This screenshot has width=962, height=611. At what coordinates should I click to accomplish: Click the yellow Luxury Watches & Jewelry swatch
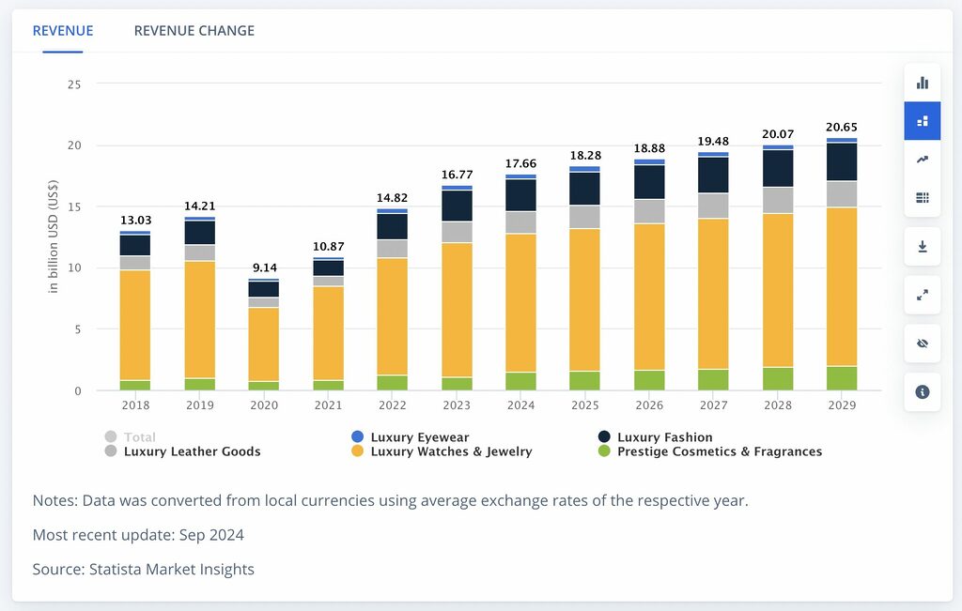[358, 451]
